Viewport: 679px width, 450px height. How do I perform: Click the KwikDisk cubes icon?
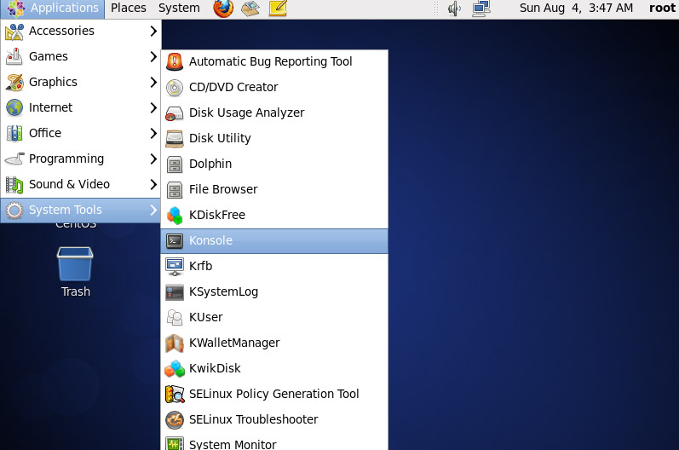tap(175, 368)
